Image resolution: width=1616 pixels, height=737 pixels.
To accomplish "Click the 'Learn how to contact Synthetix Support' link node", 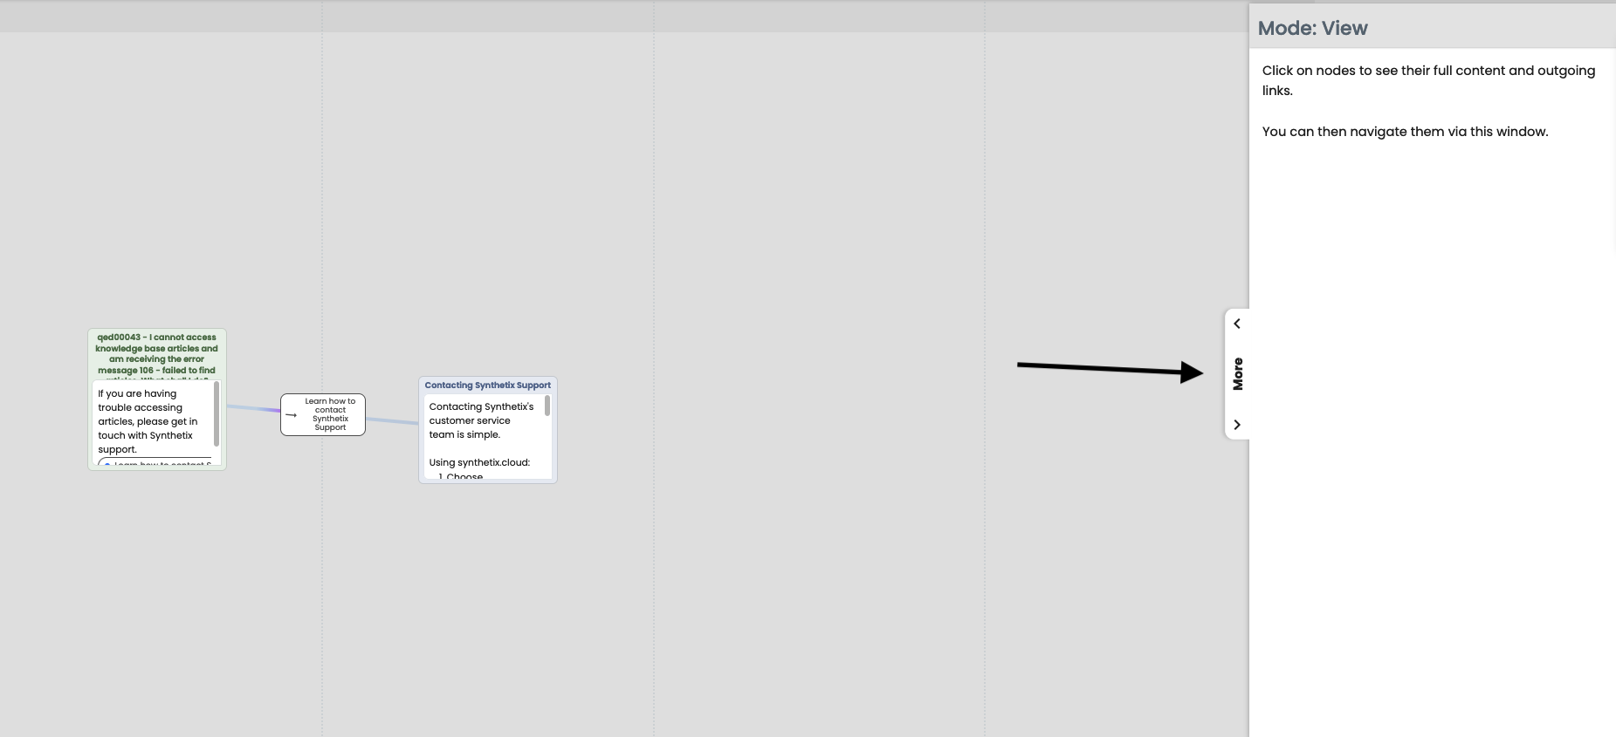I will pyautogui.click(x=323, y=414).
